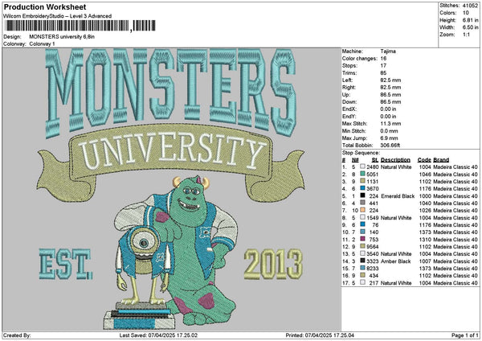Click the Max Stitch value 11.3 mm
Screen dimensions: 482x341
pos(390,124)
